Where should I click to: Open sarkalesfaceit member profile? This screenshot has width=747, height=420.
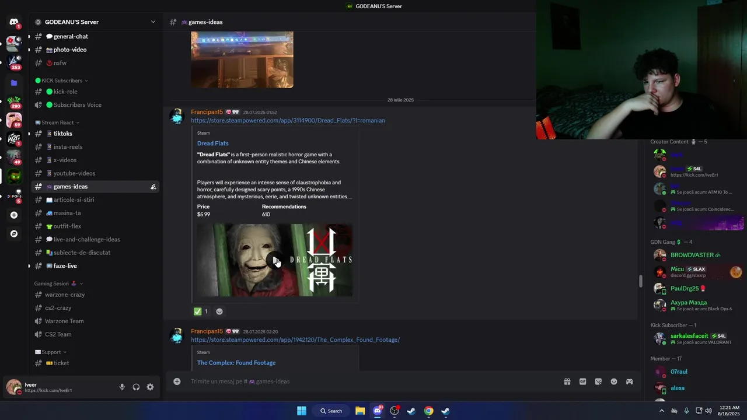pyautogui.click(x=697, y=338)
